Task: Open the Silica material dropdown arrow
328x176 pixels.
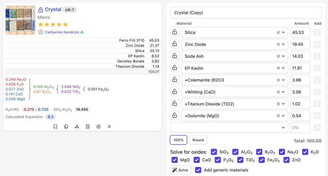Action: tap(283, 32)
